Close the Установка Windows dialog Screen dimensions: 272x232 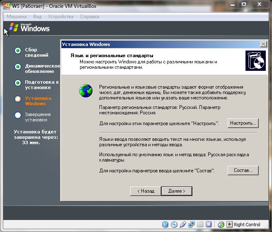pos(264,44)
